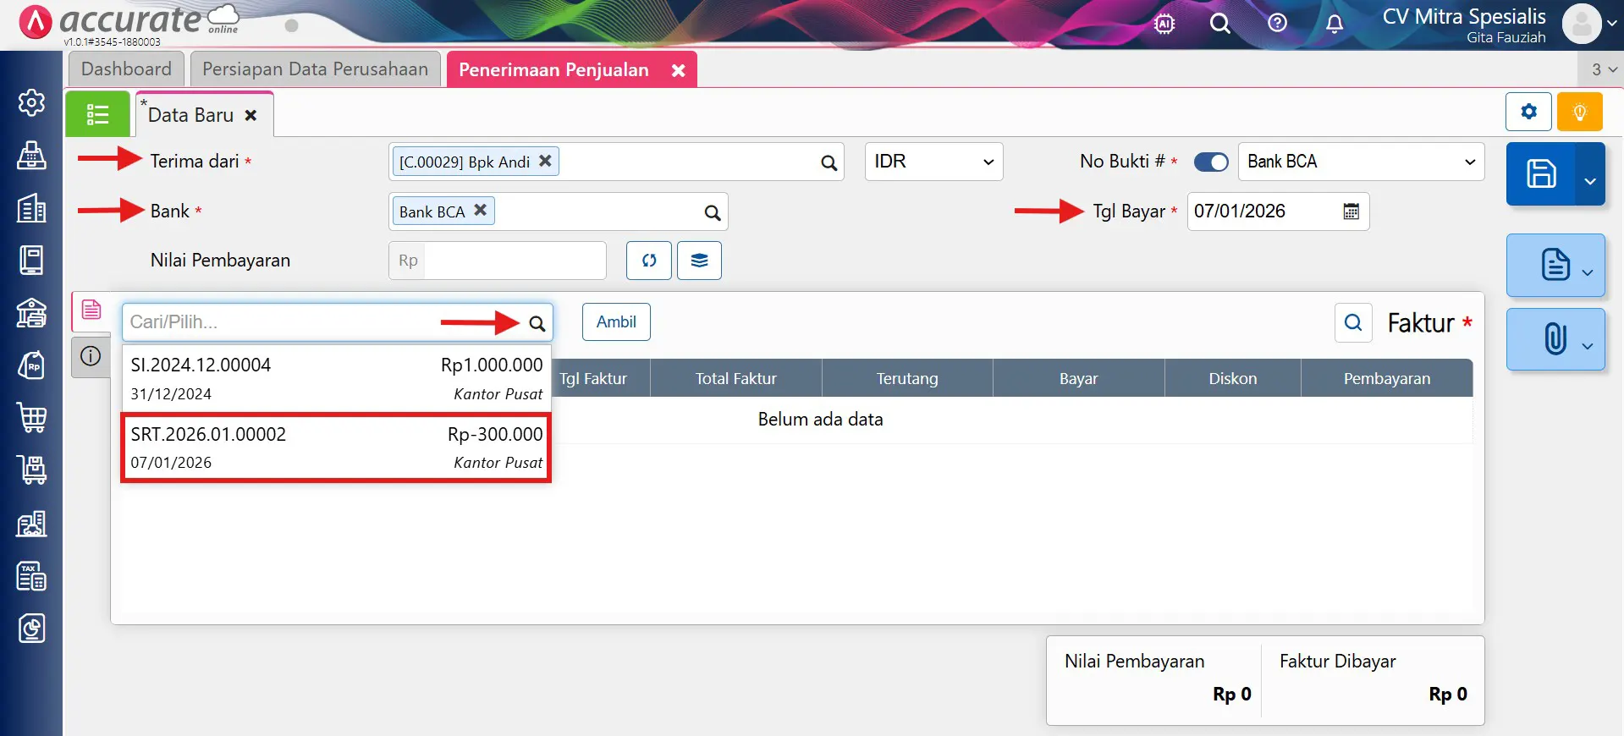This screenshot has width=1624, height=736.
Task: Open Persiapan Data Perusahaan tab
Action: (x=315, y=69)
